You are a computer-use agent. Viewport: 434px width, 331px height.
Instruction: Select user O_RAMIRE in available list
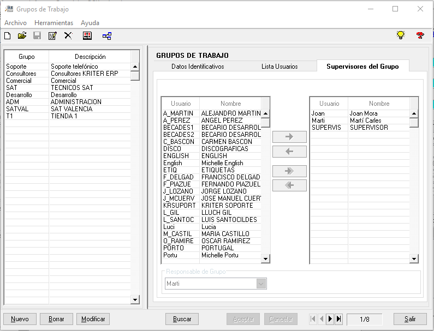[211, 241]
